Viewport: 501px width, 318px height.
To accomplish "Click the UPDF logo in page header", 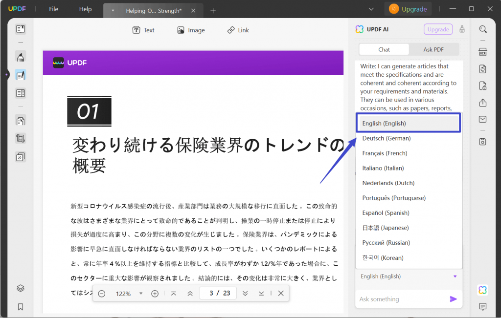I will [70, 63].
